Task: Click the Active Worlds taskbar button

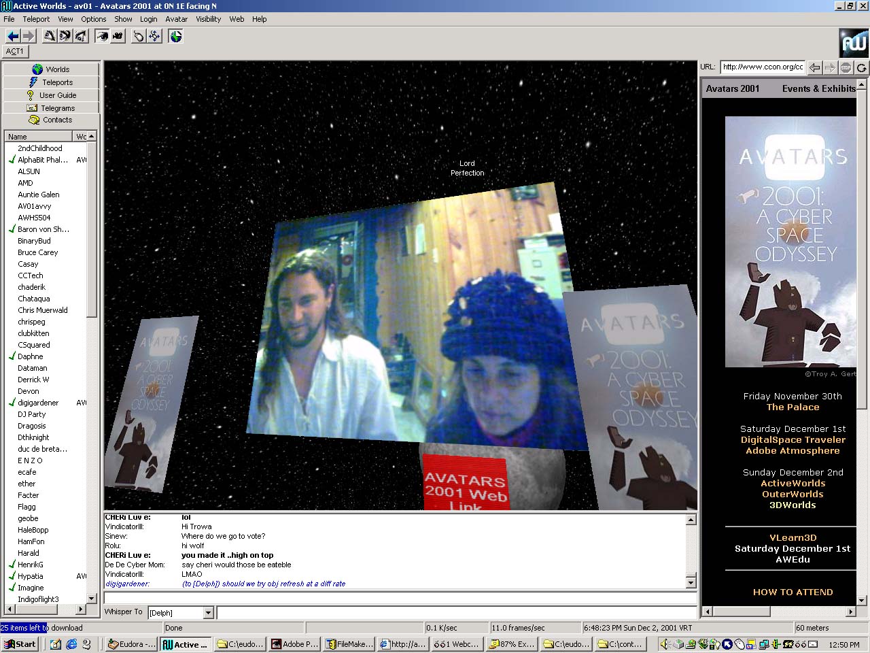Action: point(184,644)
